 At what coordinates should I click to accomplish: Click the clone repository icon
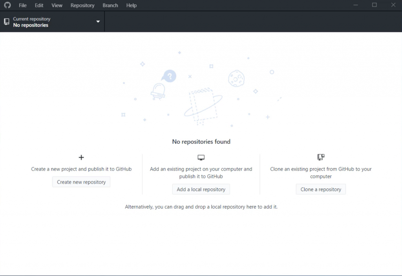(321, 157)
